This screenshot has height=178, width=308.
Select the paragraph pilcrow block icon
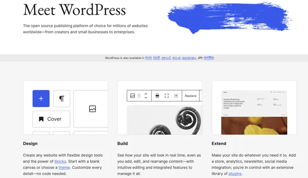coord(62,98)
